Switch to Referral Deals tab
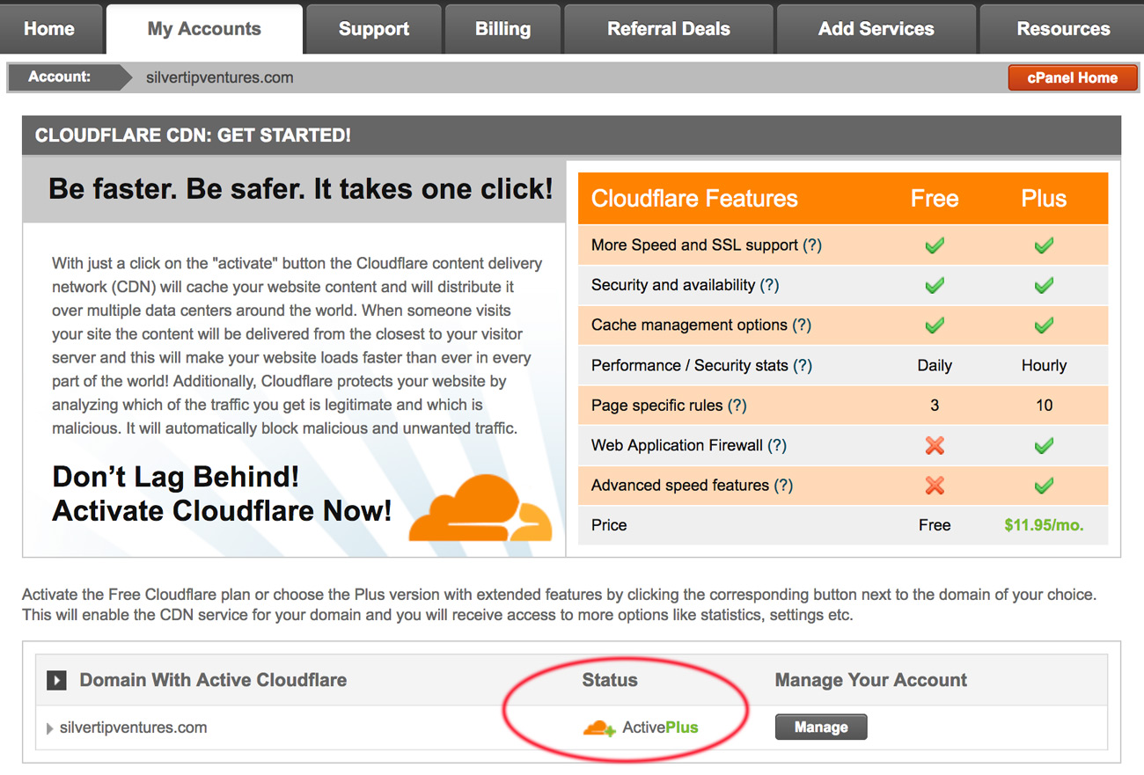Image resolution: width=1144 pixels, height=775 pixels. [x=669, y=28]
